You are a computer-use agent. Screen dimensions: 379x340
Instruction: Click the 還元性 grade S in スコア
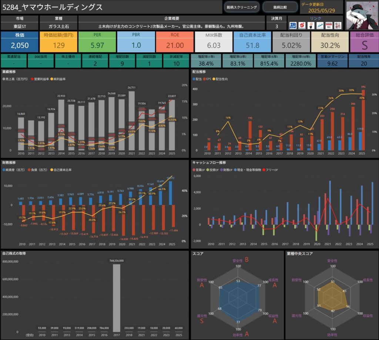point(202,321)
